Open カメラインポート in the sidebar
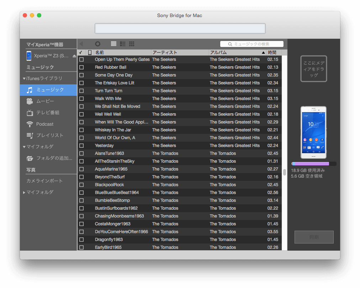360x288 pixels. (44, 181)
